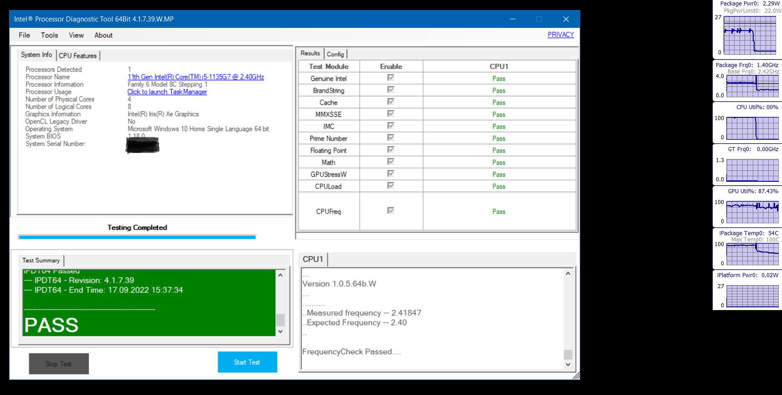Click the Prime Number test module name
Screen dimensions: 782x395
[x=329, y=138]
